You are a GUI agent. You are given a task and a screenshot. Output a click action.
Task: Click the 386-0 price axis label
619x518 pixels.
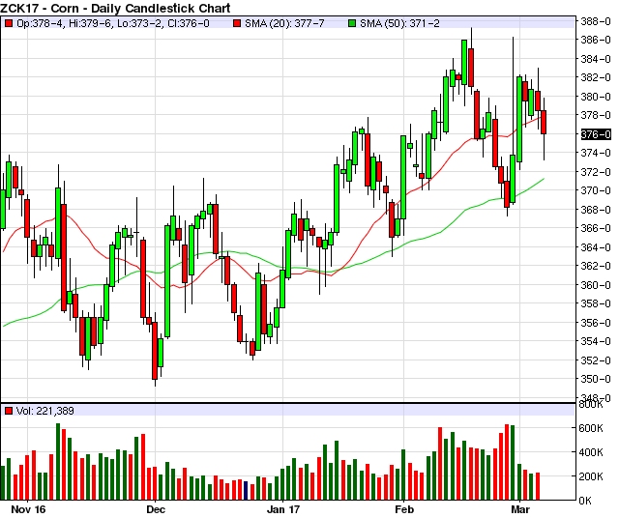click(x=596, y=40)
